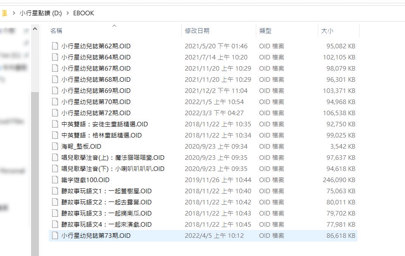This screenshot has height=256, width=405.
Task: Click file icon of 一起摘南瓜.OID
Action: pyautogui.click(x=55, y=213)
